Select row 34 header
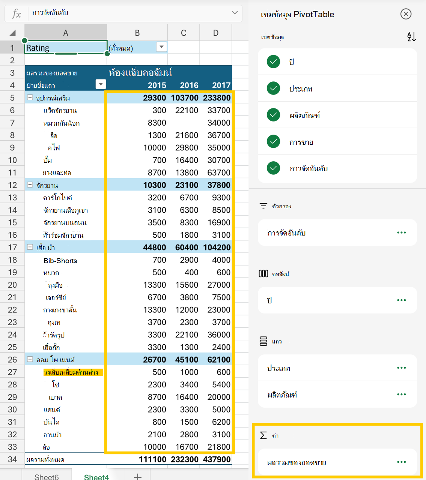 pyautogui.click(x=12, y=459)
